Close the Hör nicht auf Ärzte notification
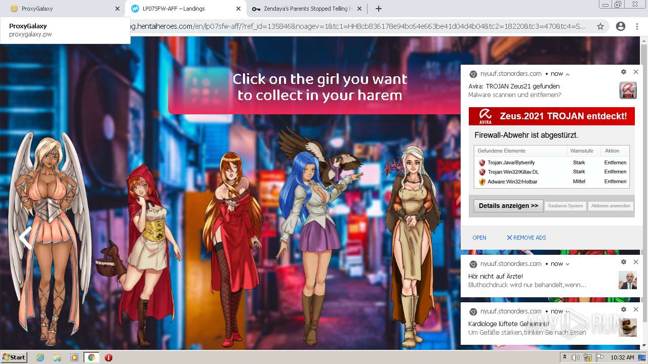 pyautogui.click(x=636, y=262)
